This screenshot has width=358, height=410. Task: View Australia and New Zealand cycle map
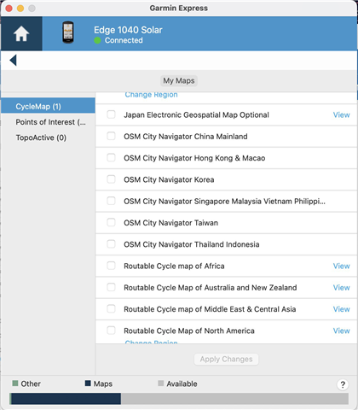(x=341, y=288)
